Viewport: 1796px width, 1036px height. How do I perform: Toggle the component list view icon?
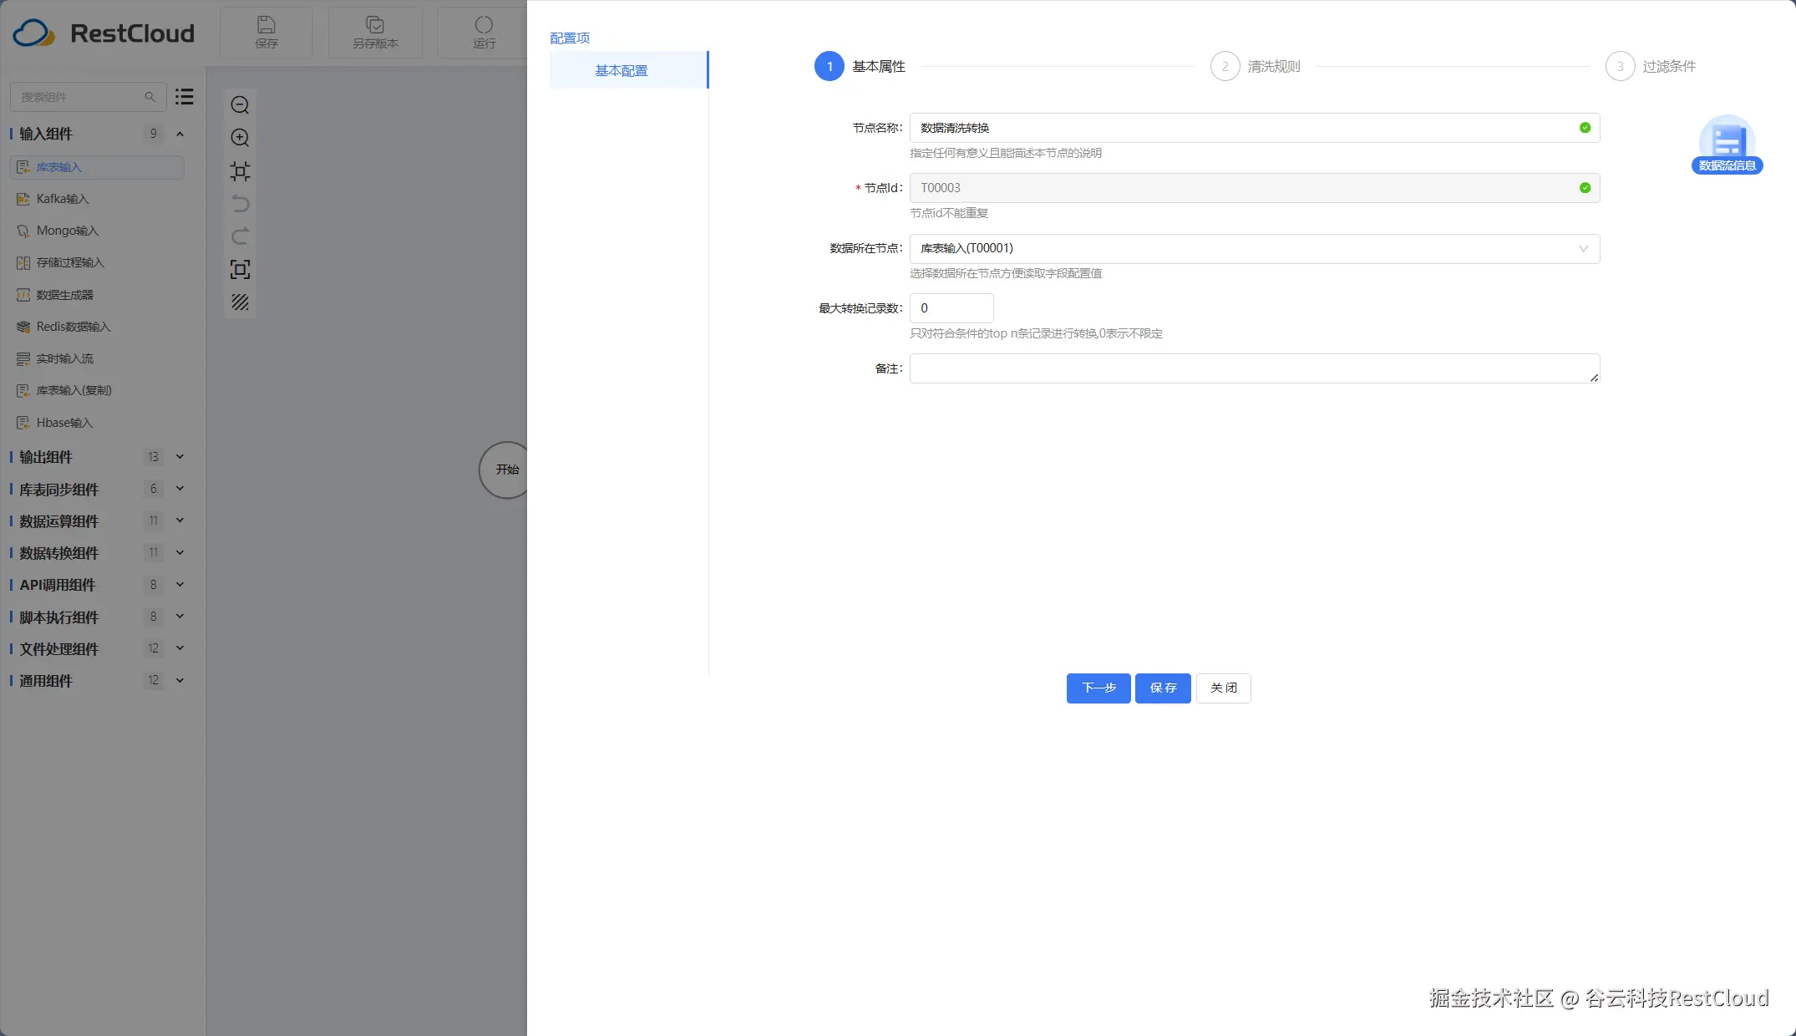(185, 97)
